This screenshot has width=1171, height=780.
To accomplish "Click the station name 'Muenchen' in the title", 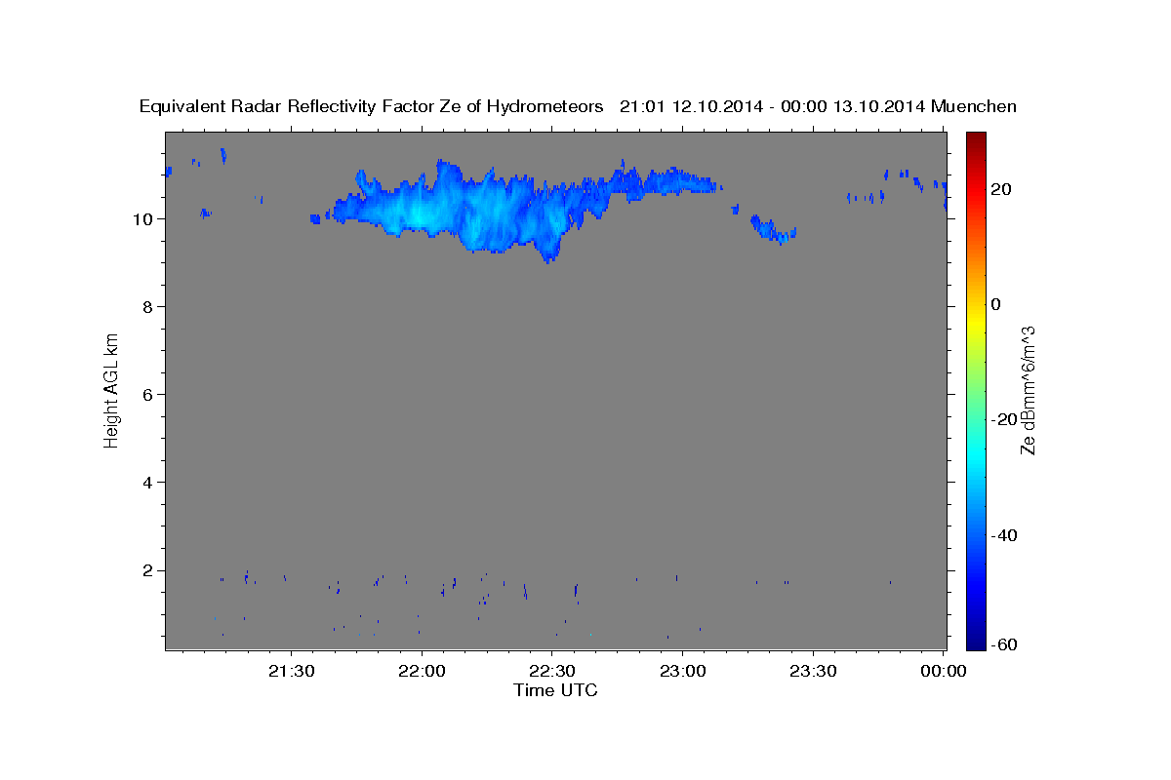I will [x=974, y=106].
